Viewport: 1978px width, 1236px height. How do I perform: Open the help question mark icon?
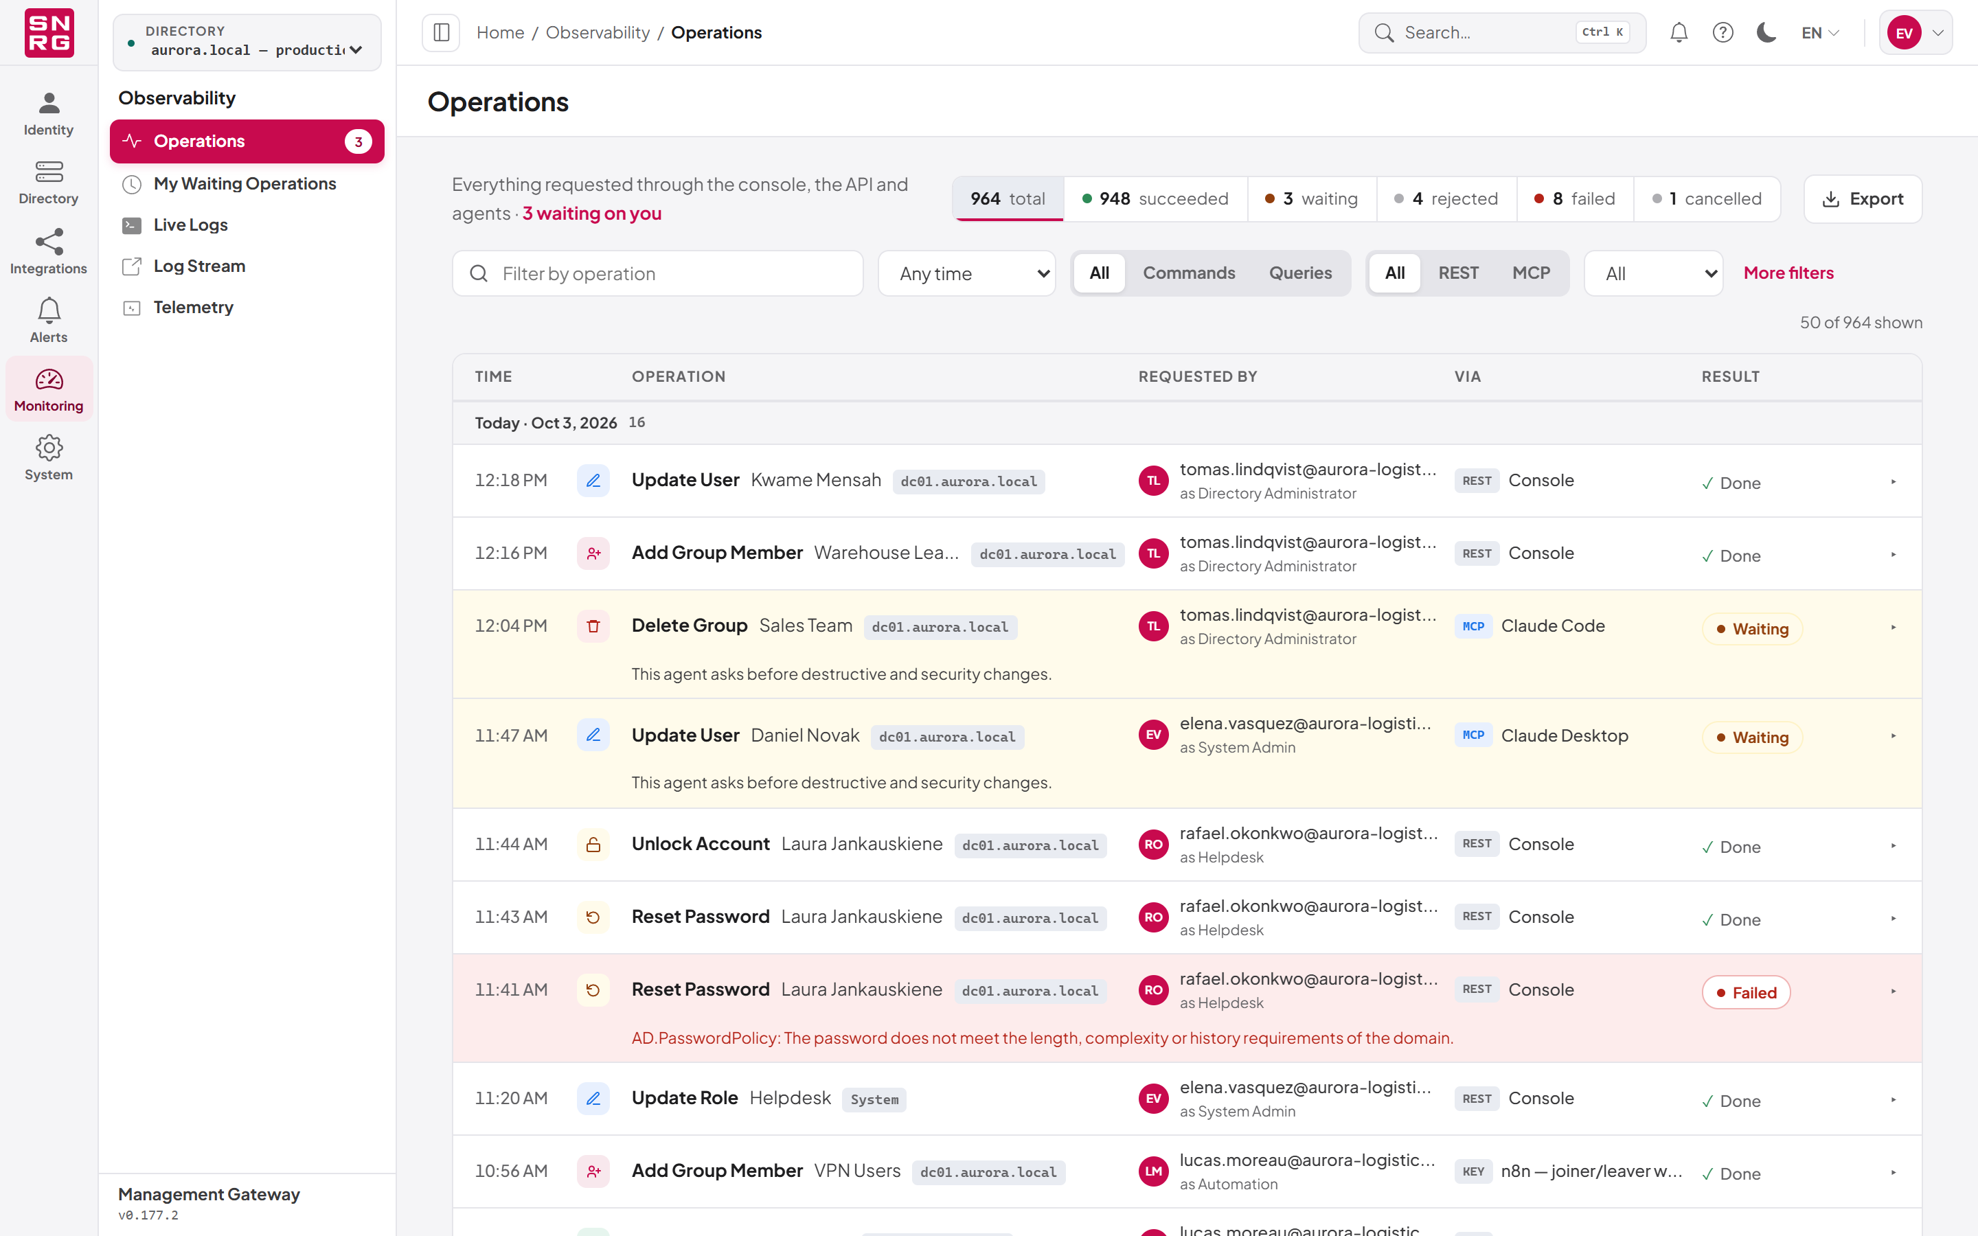coord(1723,33)
